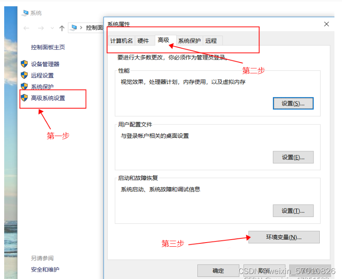Open 环境变量(N)... dialog
This screenshot has width=342, height=279.
click(284, 237)
